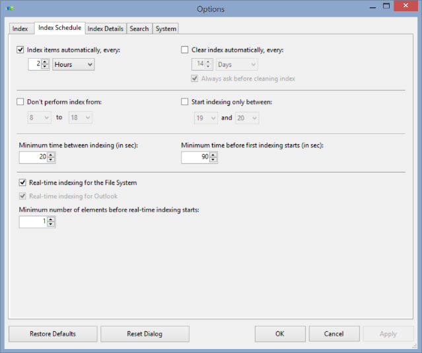Decrease minimum time before first indexing
The height and width of the screenshot is (353, 422).
213,160
